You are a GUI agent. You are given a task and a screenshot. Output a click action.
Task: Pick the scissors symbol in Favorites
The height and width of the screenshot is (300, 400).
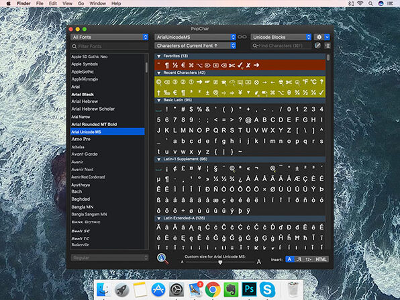(x=232, y=65)
